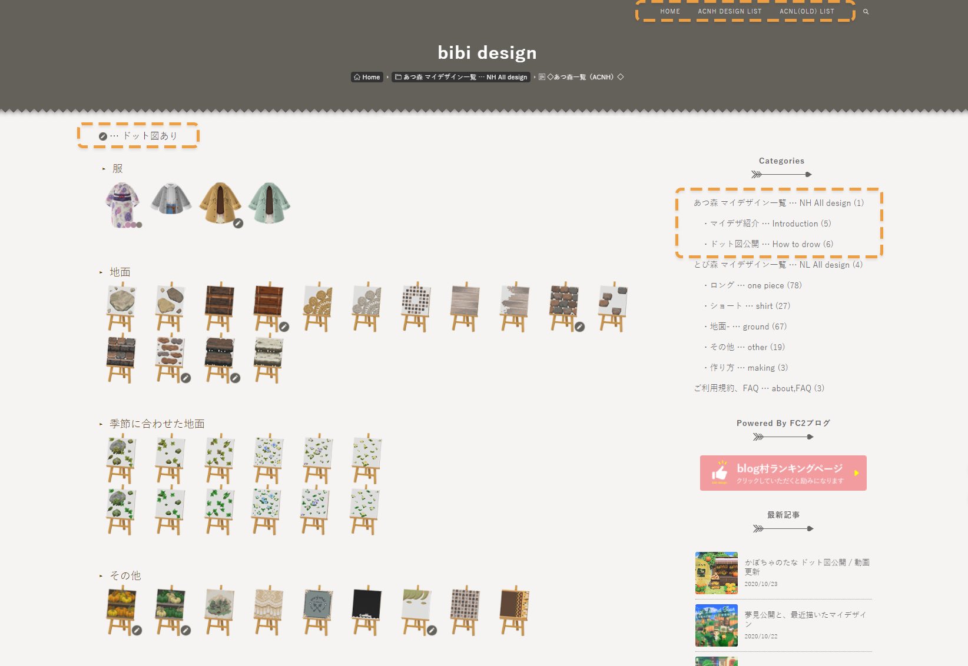Screen dimensions: 968x666
Task: Open the HOME top menu item
Action: pyautogui.click(x=670, y=11)
